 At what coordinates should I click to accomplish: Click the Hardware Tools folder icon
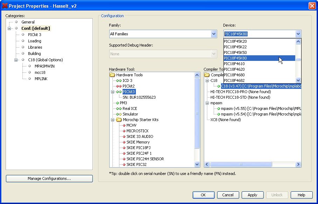click(112, 75)
